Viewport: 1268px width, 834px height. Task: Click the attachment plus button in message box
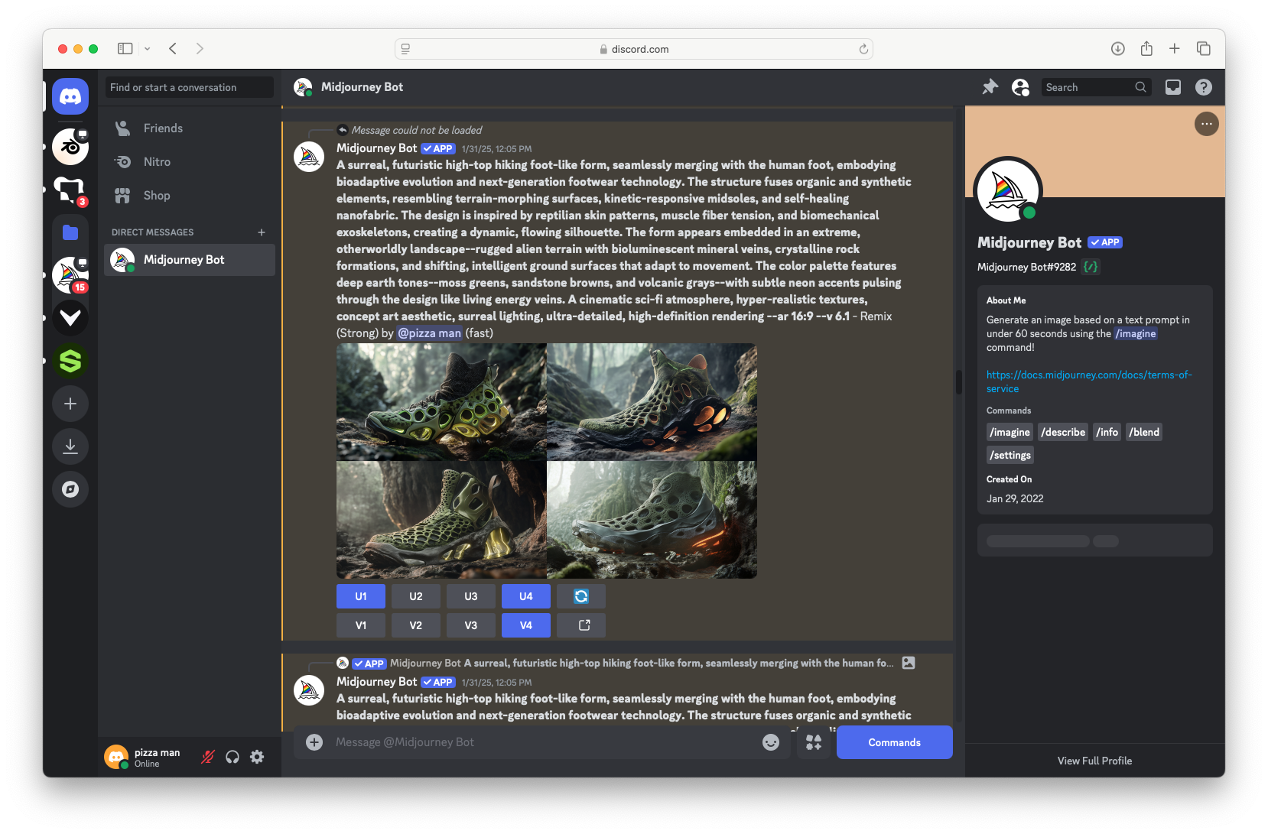[314, 742]
